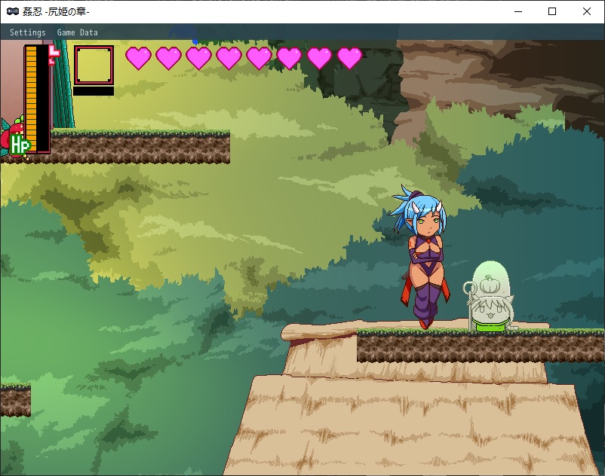This screenshot has height=476, width=605.
Task: Click the green HP label icon
Action: [20, 145]
